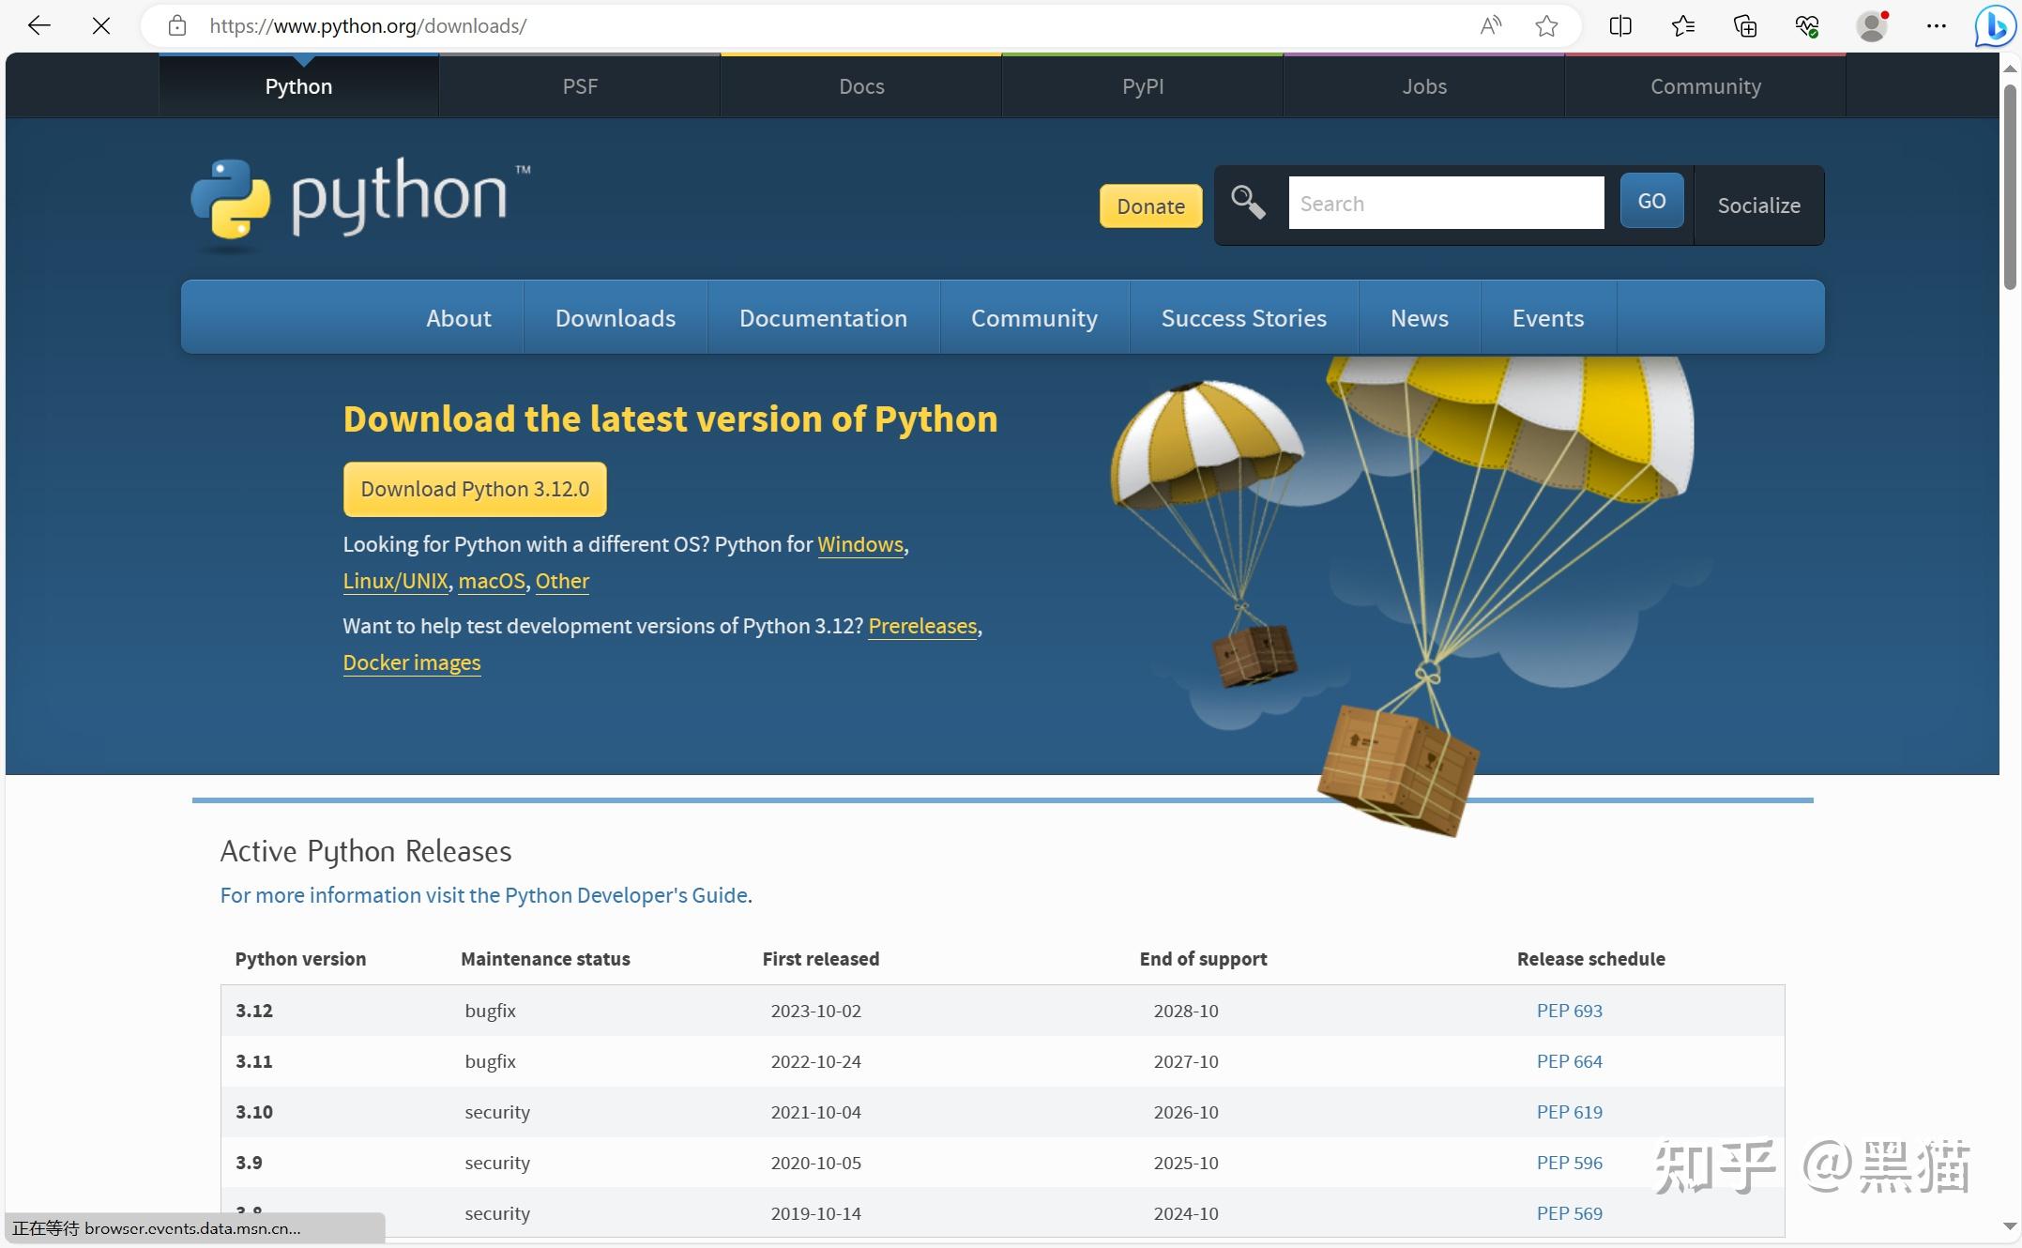Viewport: 2022px width, 1248px height.
Task: Expand Settings and more ellipsis menu
Action: pos(1936,25)
